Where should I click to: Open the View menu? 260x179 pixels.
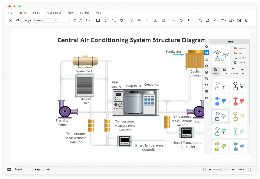(70, 13)
